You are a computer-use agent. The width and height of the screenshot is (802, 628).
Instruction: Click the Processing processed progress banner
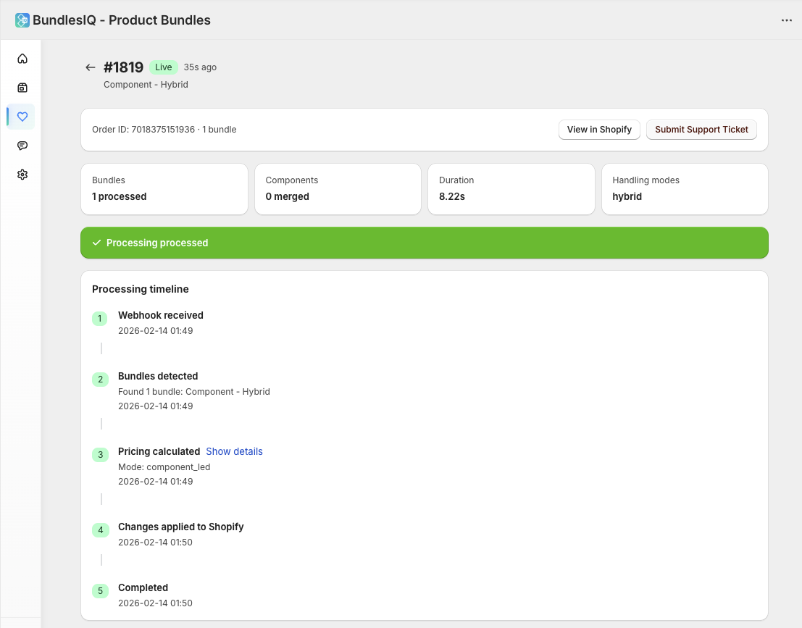point(424,243)
